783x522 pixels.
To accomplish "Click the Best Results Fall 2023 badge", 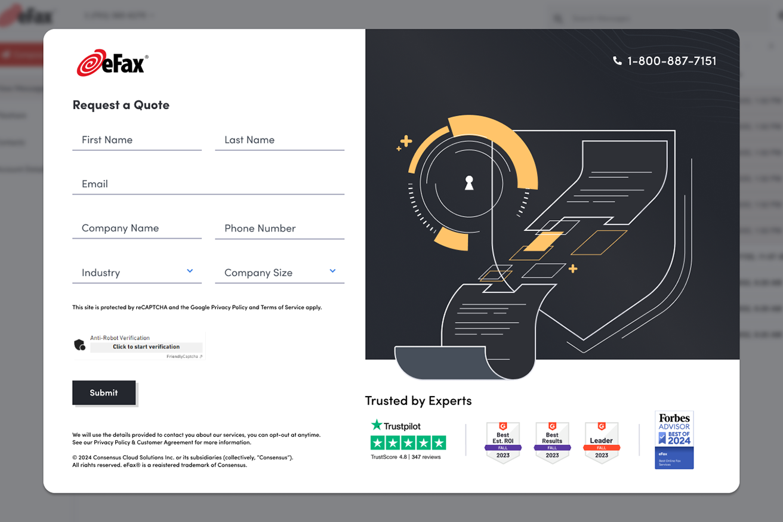I will click(552, 443).
